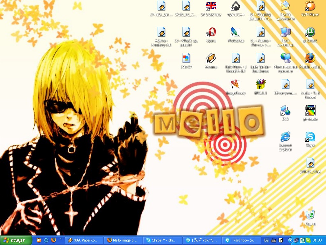This screenshot has height=245, width=326.
Task: Click the system clock 01:03
Action: 317,241
